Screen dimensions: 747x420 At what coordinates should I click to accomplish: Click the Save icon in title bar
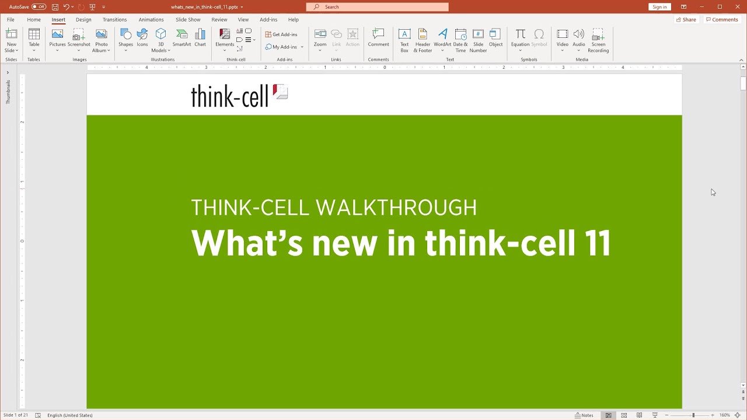(55, 7)
